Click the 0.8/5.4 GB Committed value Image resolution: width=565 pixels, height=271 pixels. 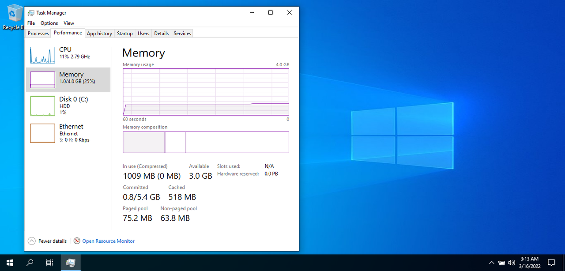(x=141, y=197)
